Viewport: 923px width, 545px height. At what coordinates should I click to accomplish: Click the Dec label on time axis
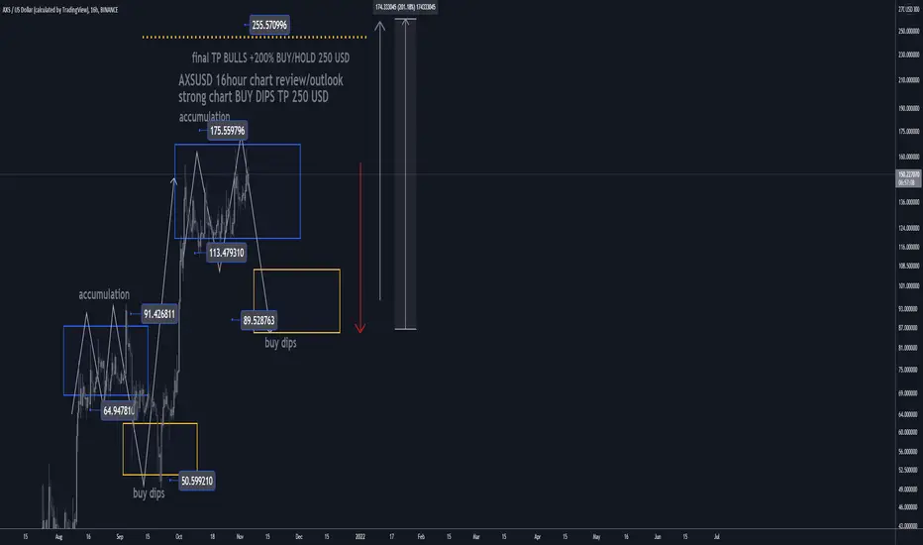click(x=299, y=537)
